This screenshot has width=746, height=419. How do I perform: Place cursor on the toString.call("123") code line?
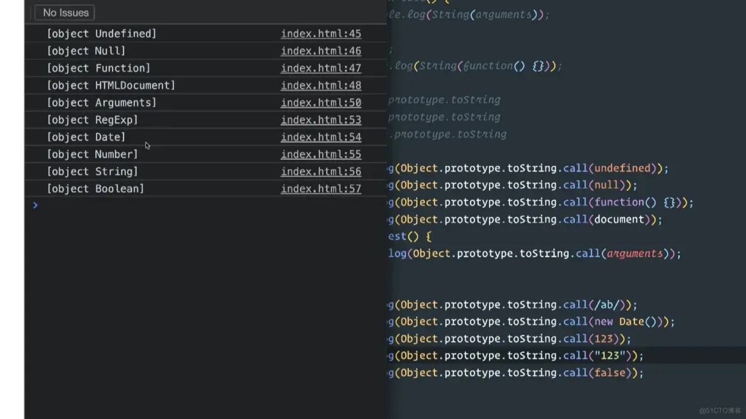[x=517, y=356]
